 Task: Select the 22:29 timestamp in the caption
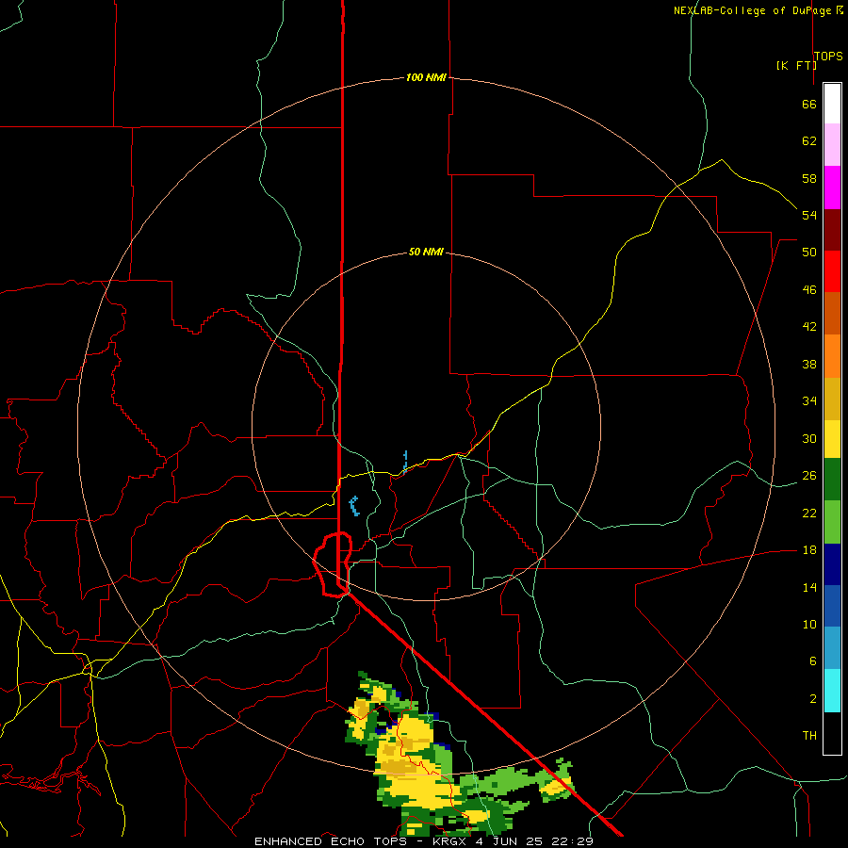coord(572,841)
